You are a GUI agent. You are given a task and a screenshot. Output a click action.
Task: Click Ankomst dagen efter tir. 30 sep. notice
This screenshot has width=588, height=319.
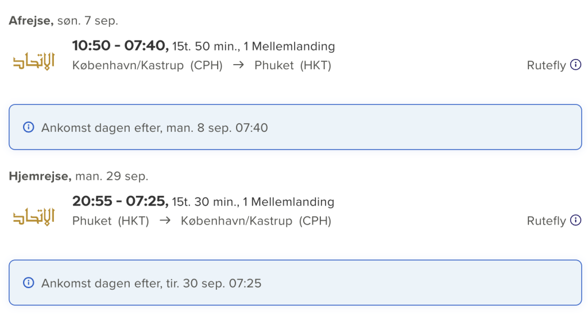click(x=295, y=283)
